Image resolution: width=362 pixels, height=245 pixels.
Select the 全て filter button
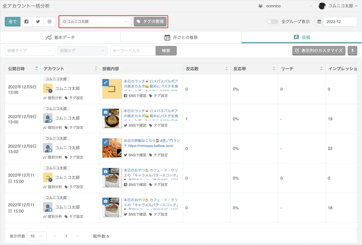[13, 22]
